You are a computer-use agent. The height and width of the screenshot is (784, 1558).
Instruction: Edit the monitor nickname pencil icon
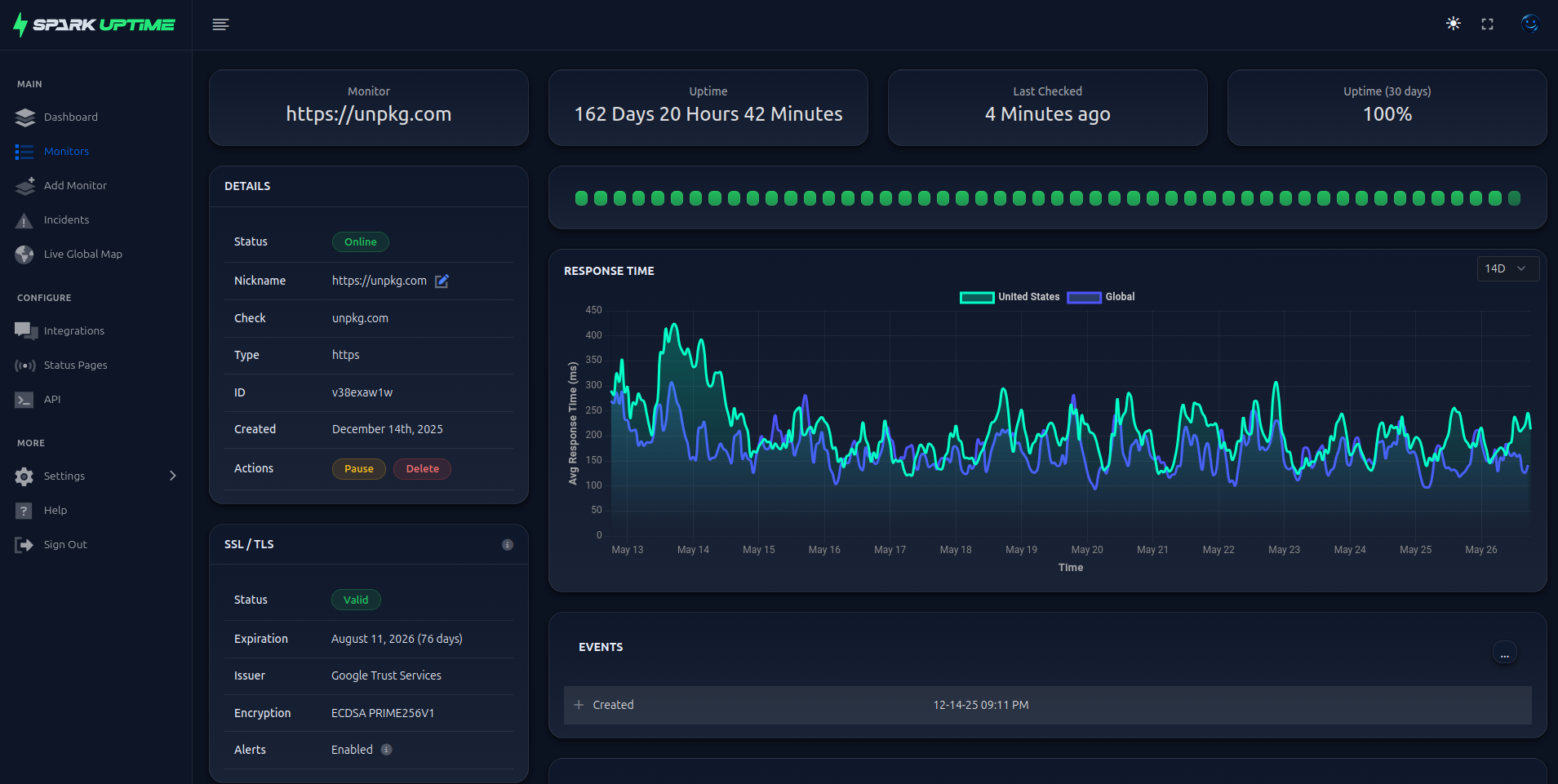pos(442,281)
